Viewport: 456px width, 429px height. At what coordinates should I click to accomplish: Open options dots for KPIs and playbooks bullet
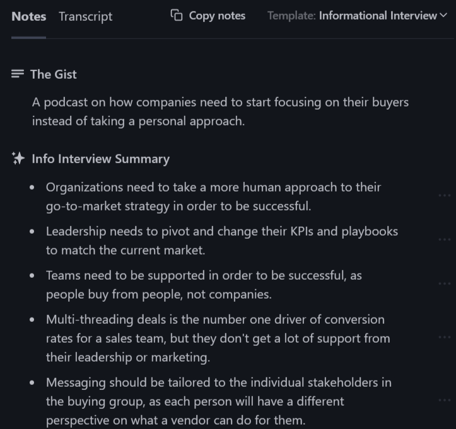(445, 239)
